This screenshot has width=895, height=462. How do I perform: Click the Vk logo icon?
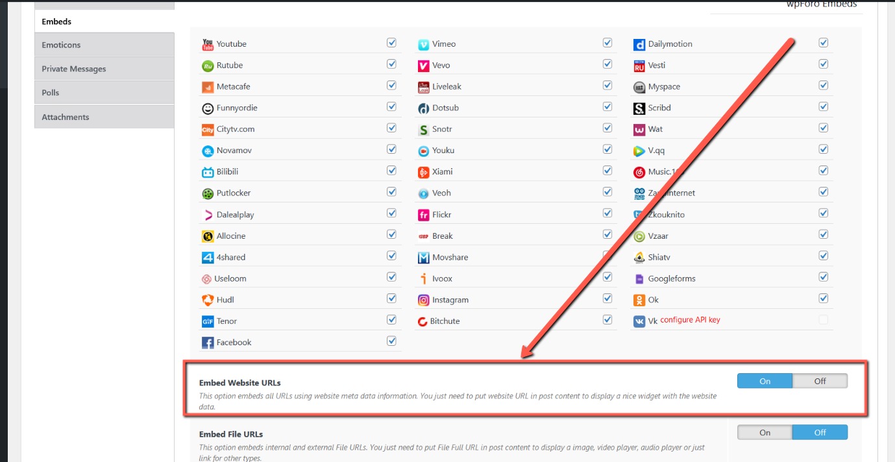639,321
